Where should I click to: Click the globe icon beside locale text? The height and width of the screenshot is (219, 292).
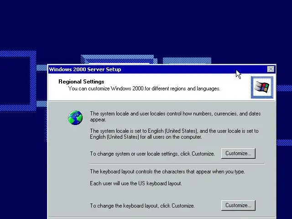[x=75, y=118]
